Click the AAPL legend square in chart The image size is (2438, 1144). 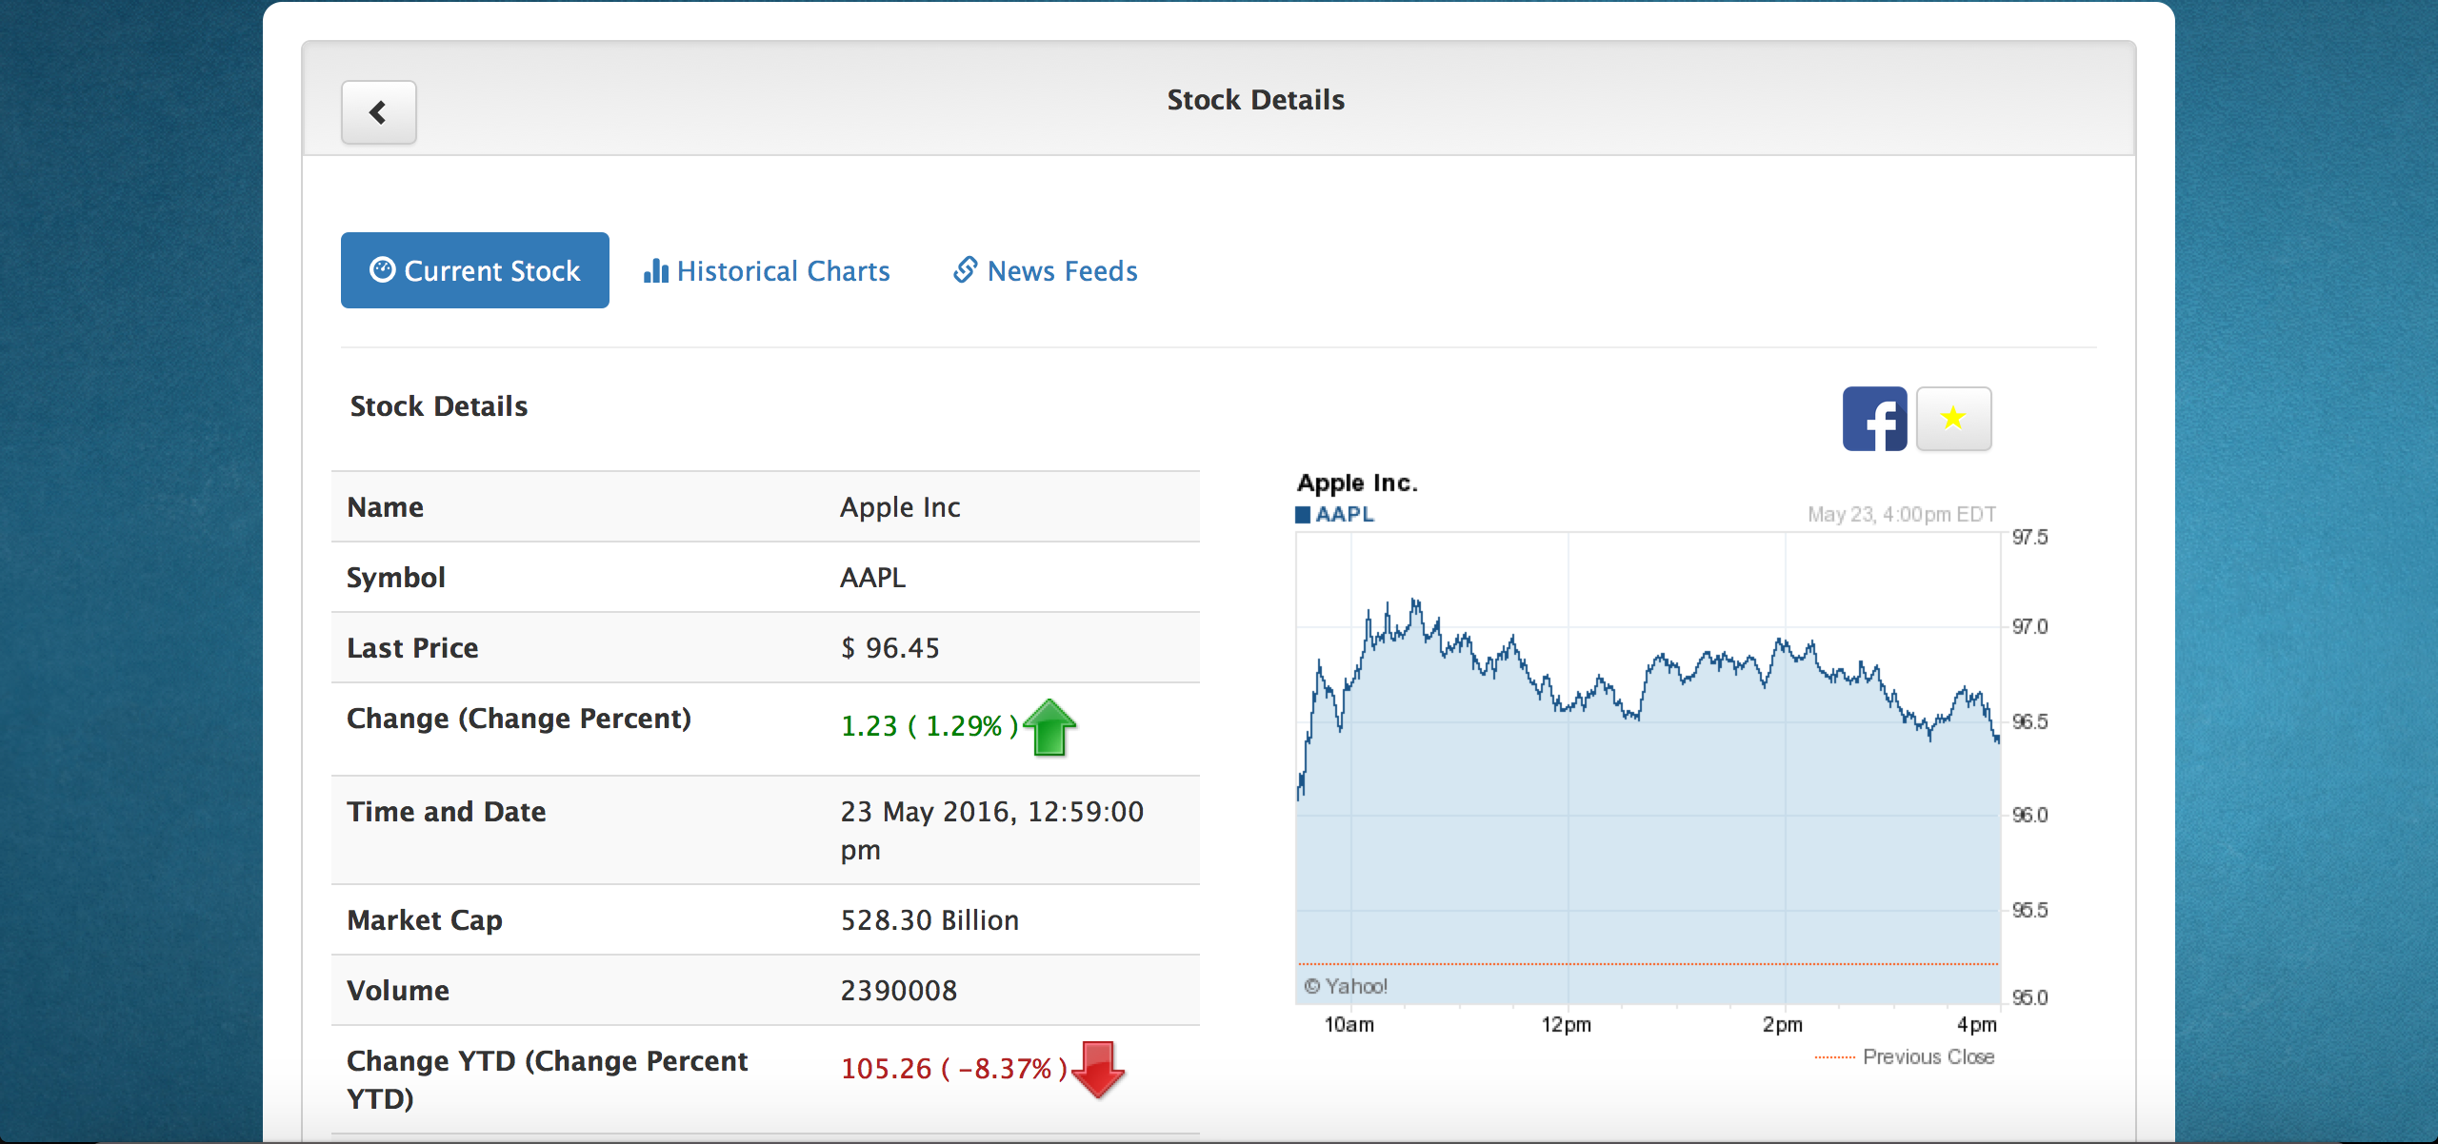point(1302,515)
